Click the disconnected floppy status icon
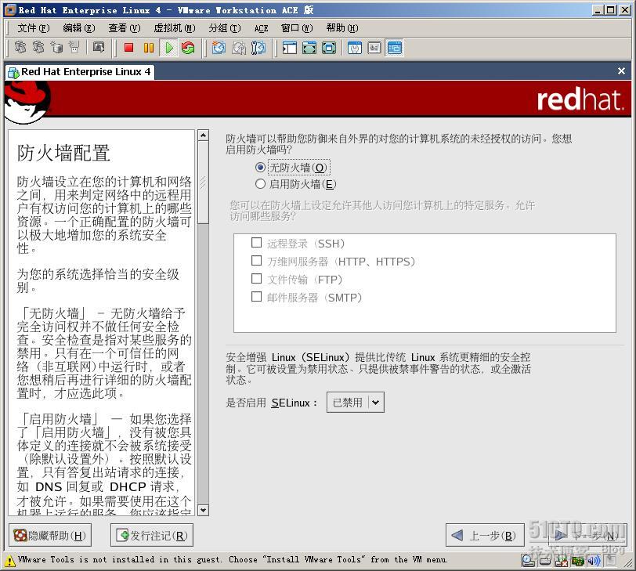 point(562,562)
